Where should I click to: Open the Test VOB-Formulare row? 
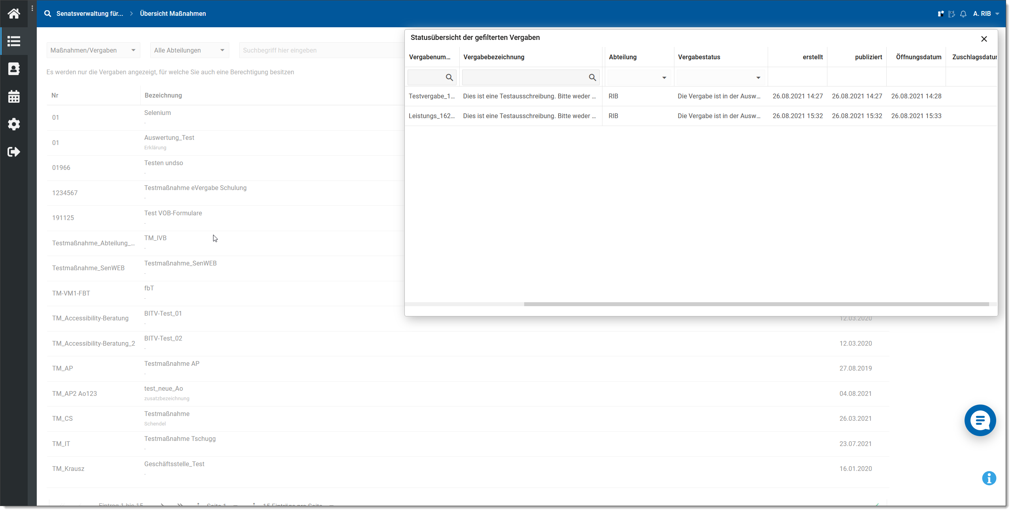[x=225, y=218]
